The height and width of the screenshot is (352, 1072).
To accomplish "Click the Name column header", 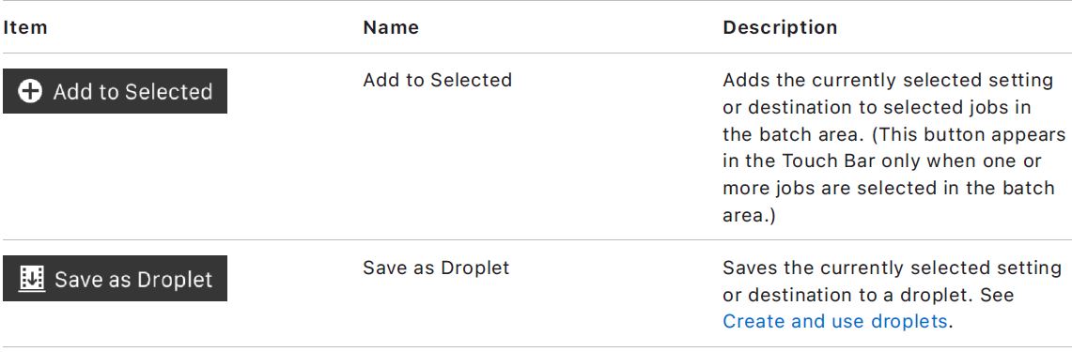I will point(391,27).
